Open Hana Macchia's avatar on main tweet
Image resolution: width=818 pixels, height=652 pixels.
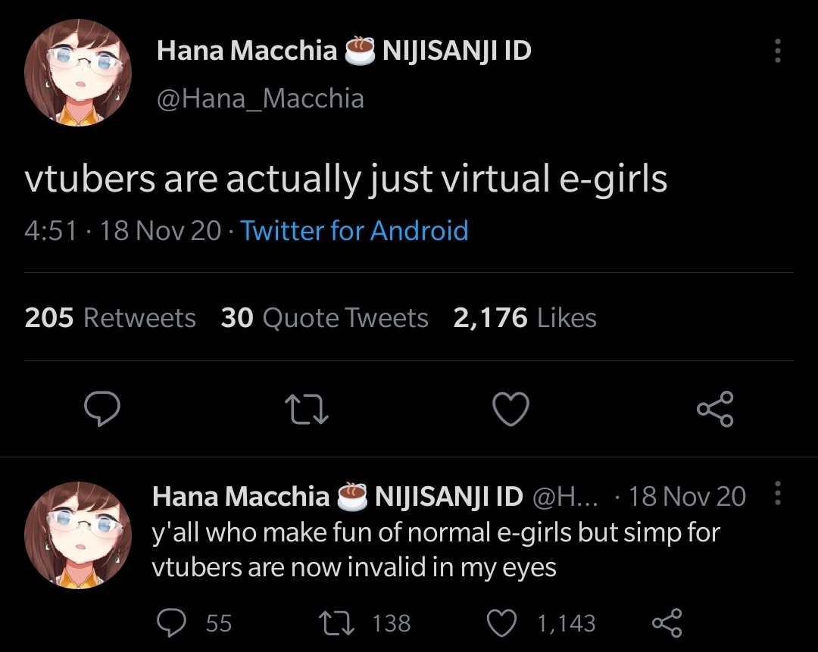click(78, 73)
